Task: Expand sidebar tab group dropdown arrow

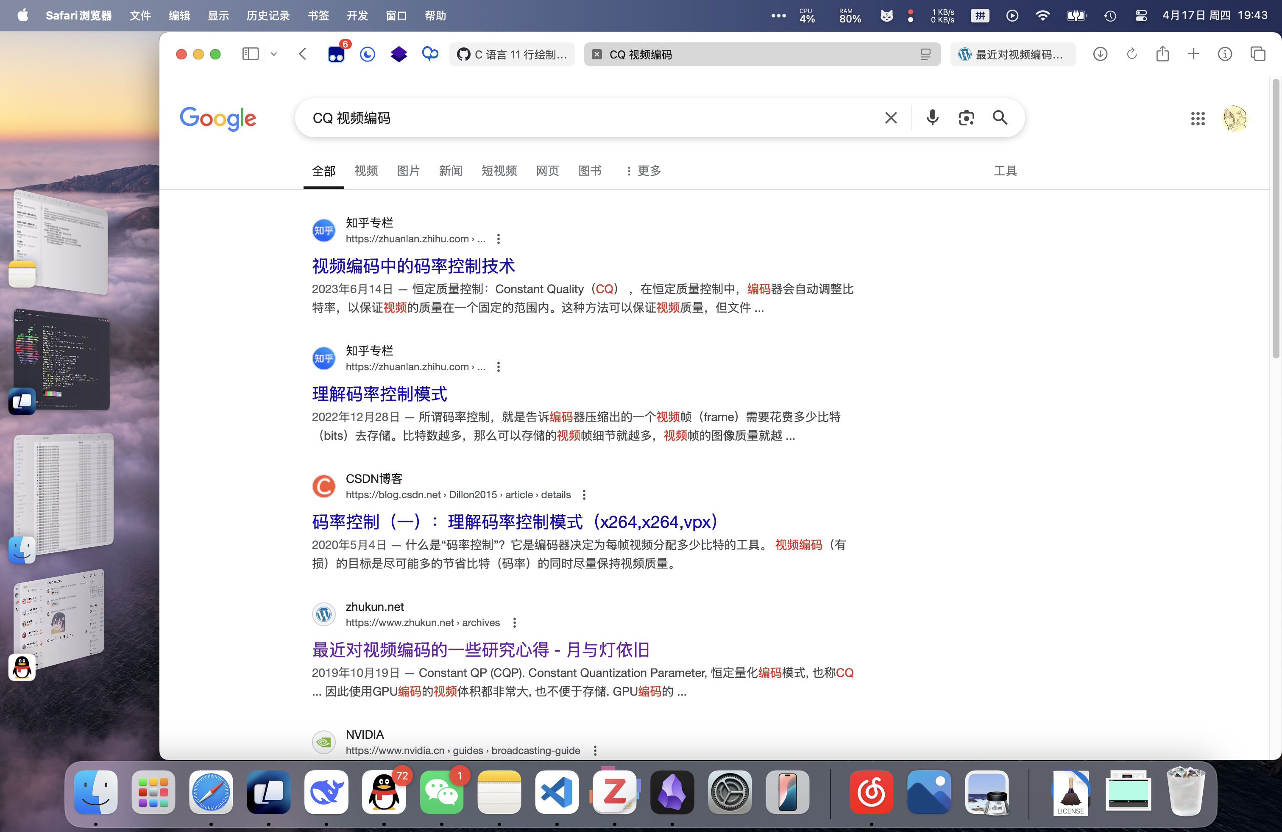Action: (x=273, y=54)
